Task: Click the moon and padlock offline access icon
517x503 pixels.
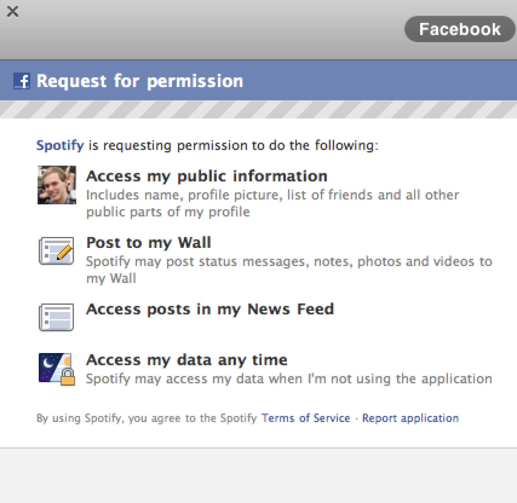Action: (x=57, y=369)
